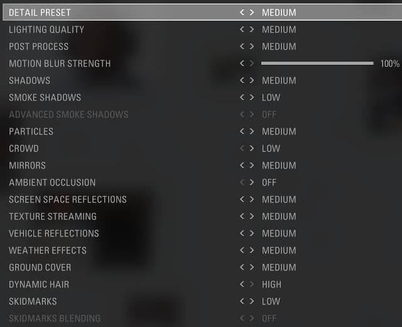Click left arrow for Lighting Quality
Image resolution: width=402 pixels, height=327 pixels.
coord(242,30)
